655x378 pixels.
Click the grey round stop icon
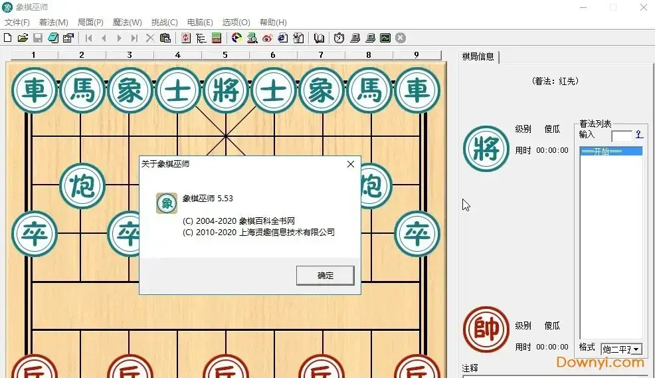pyautogui.click(x=401, y=38)
